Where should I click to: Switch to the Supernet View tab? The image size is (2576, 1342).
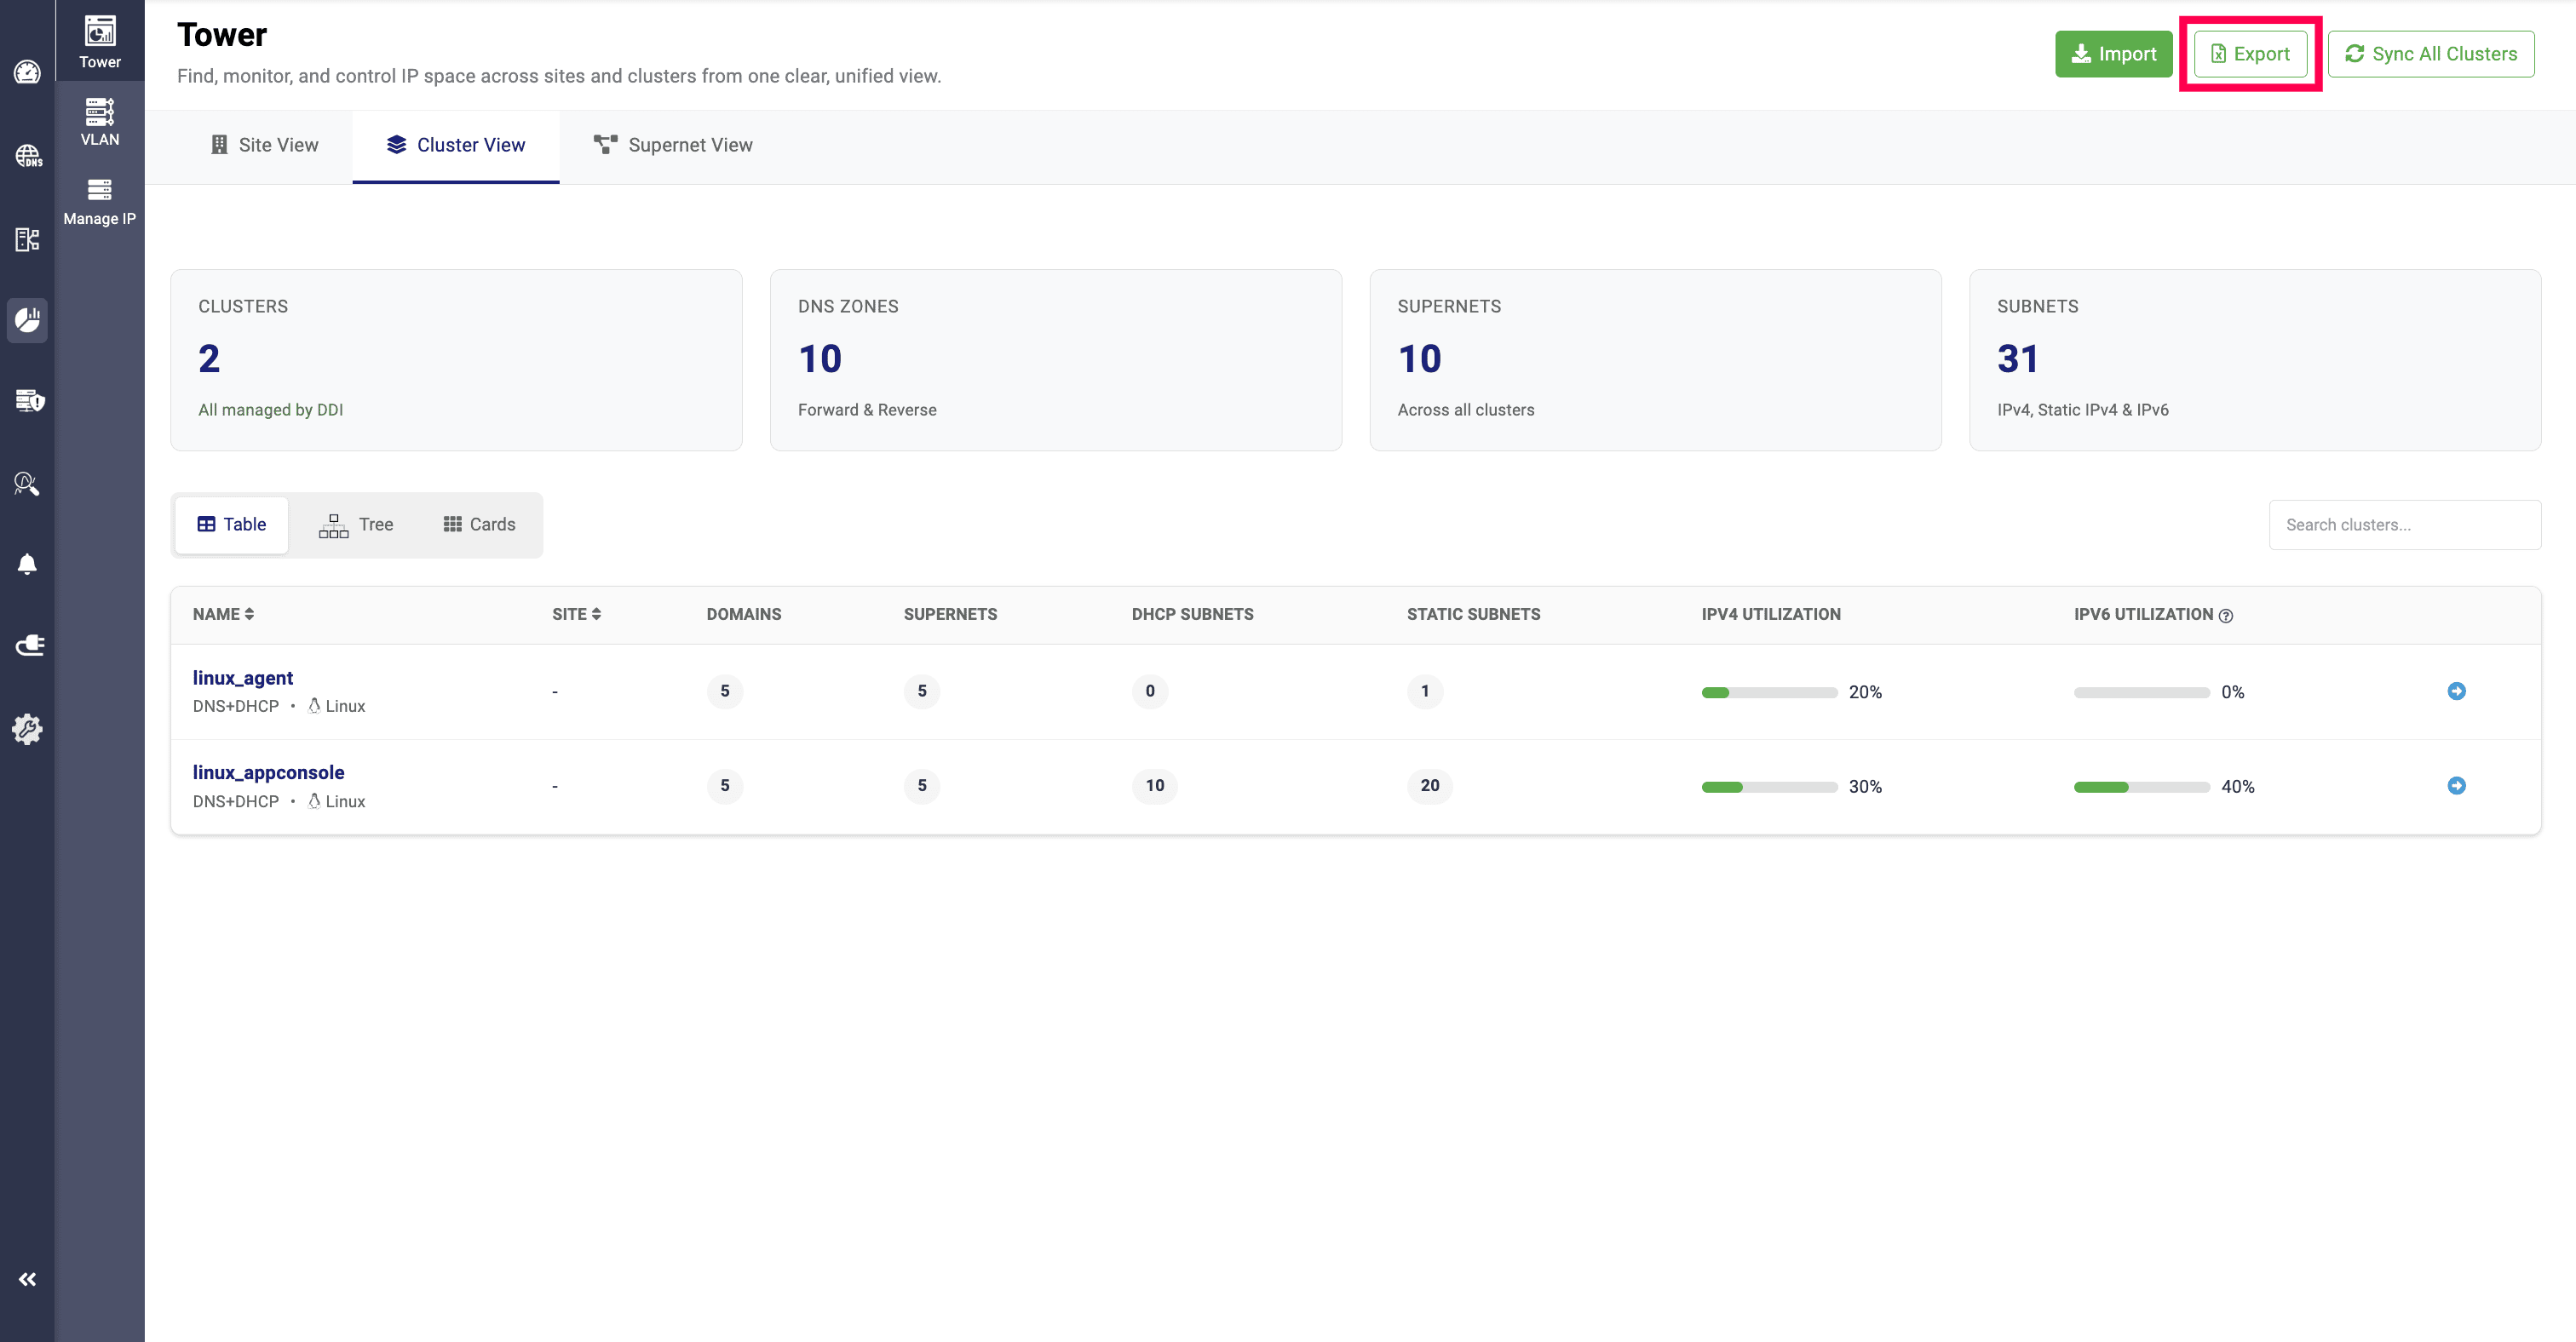[673, 145]
